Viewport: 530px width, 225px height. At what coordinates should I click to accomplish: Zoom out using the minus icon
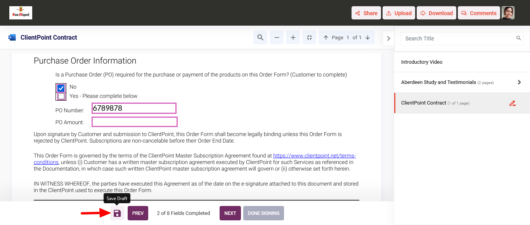tap(277, 38)
